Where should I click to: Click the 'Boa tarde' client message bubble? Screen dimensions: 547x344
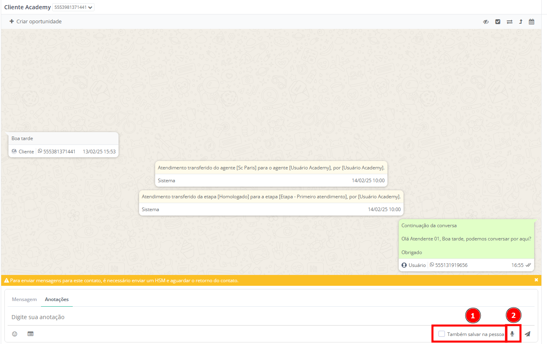[x=63, y=138]
